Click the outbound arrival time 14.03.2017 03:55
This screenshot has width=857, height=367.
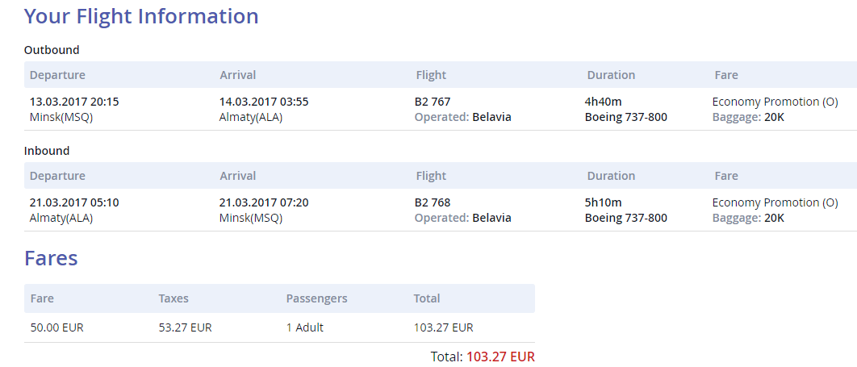(x=264, y=102)
